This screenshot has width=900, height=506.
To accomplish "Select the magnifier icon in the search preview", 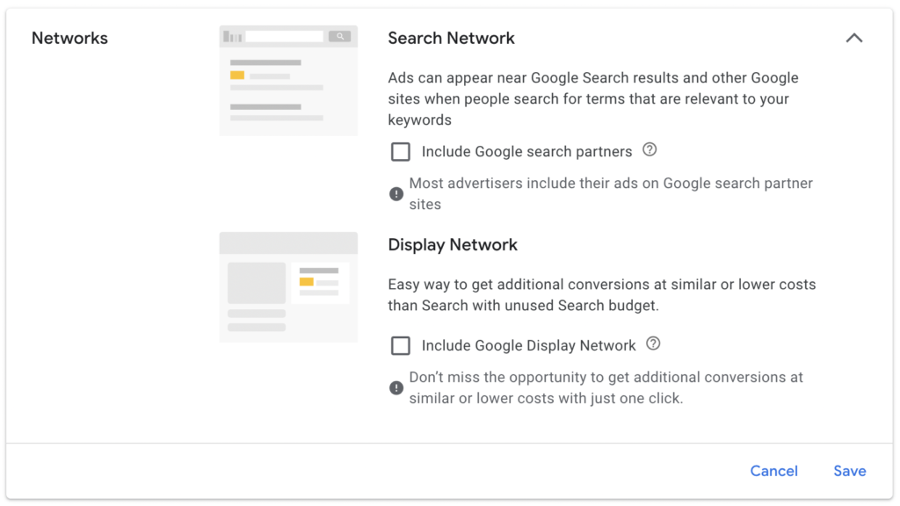I will (340, 36).
